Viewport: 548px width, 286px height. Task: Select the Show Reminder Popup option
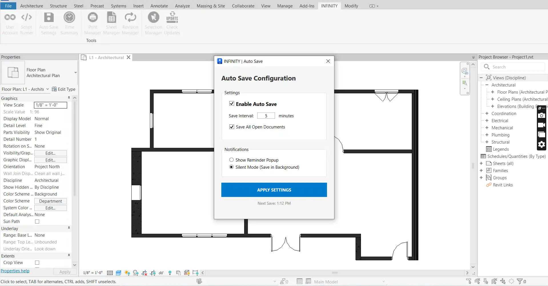tap(231, 160)
